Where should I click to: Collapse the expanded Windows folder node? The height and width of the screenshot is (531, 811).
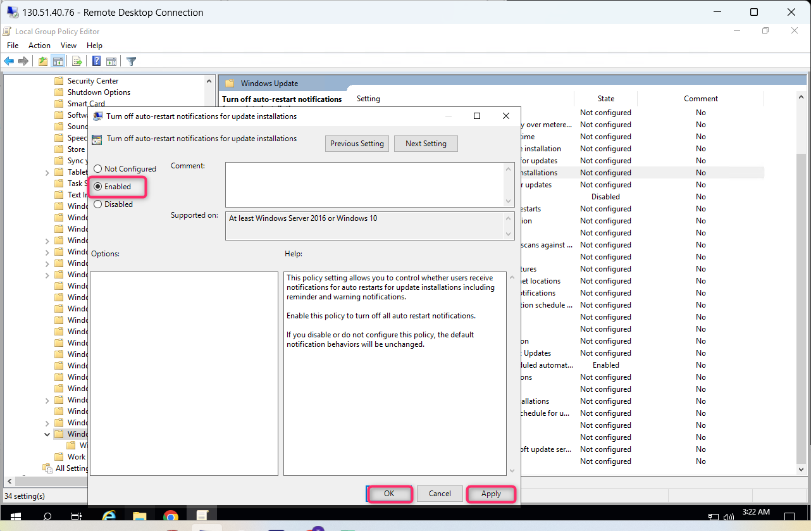click(x=47, y=434)
